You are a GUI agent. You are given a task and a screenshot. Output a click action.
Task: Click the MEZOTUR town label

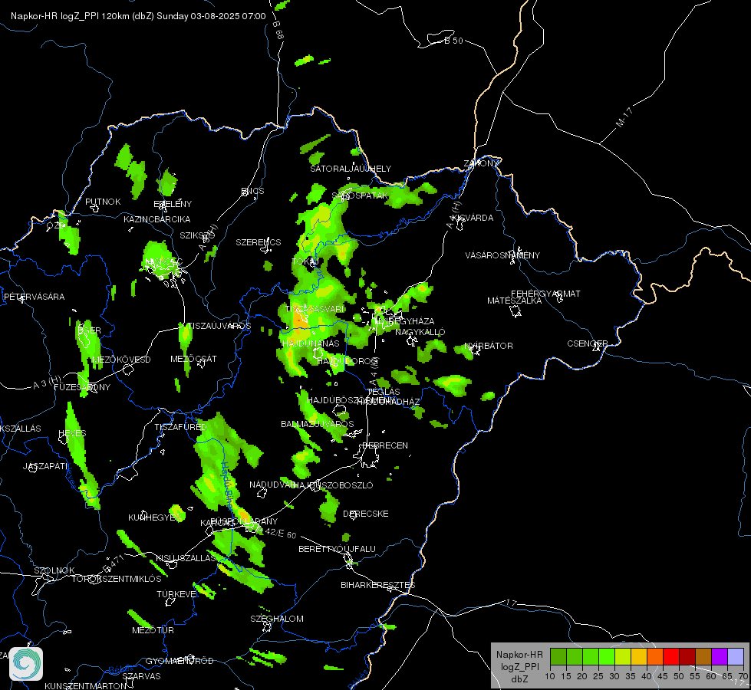[153, 630]
